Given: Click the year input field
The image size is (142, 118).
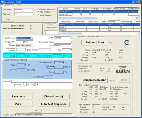Looking at the screenshot, I should (67, 50).
